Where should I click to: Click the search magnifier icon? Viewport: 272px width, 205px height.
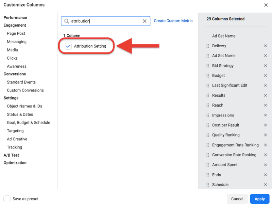point(67,21)
